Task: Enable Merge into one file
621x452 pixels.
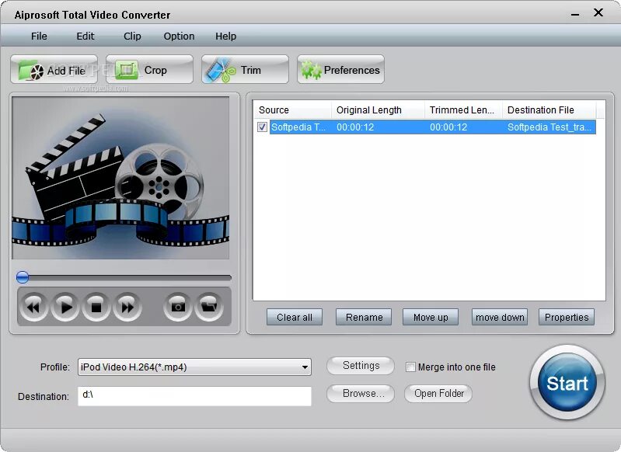Action: 410,367
